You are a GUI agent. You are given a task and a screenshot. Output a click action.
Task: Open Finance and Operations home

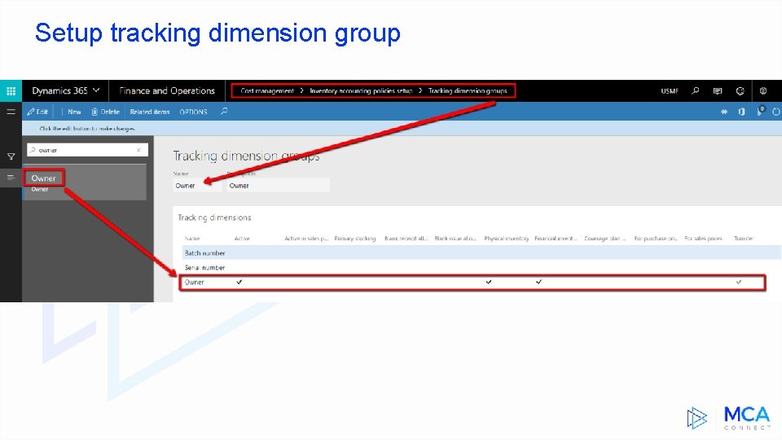(166, 90)
